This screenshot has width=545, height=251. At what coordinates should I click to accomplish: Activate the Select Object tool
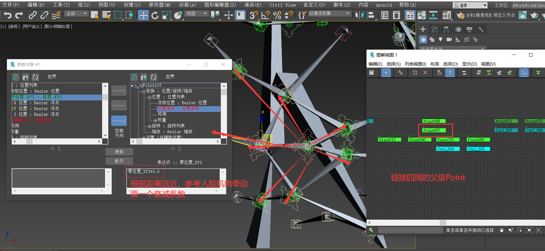tap(95, 15)
